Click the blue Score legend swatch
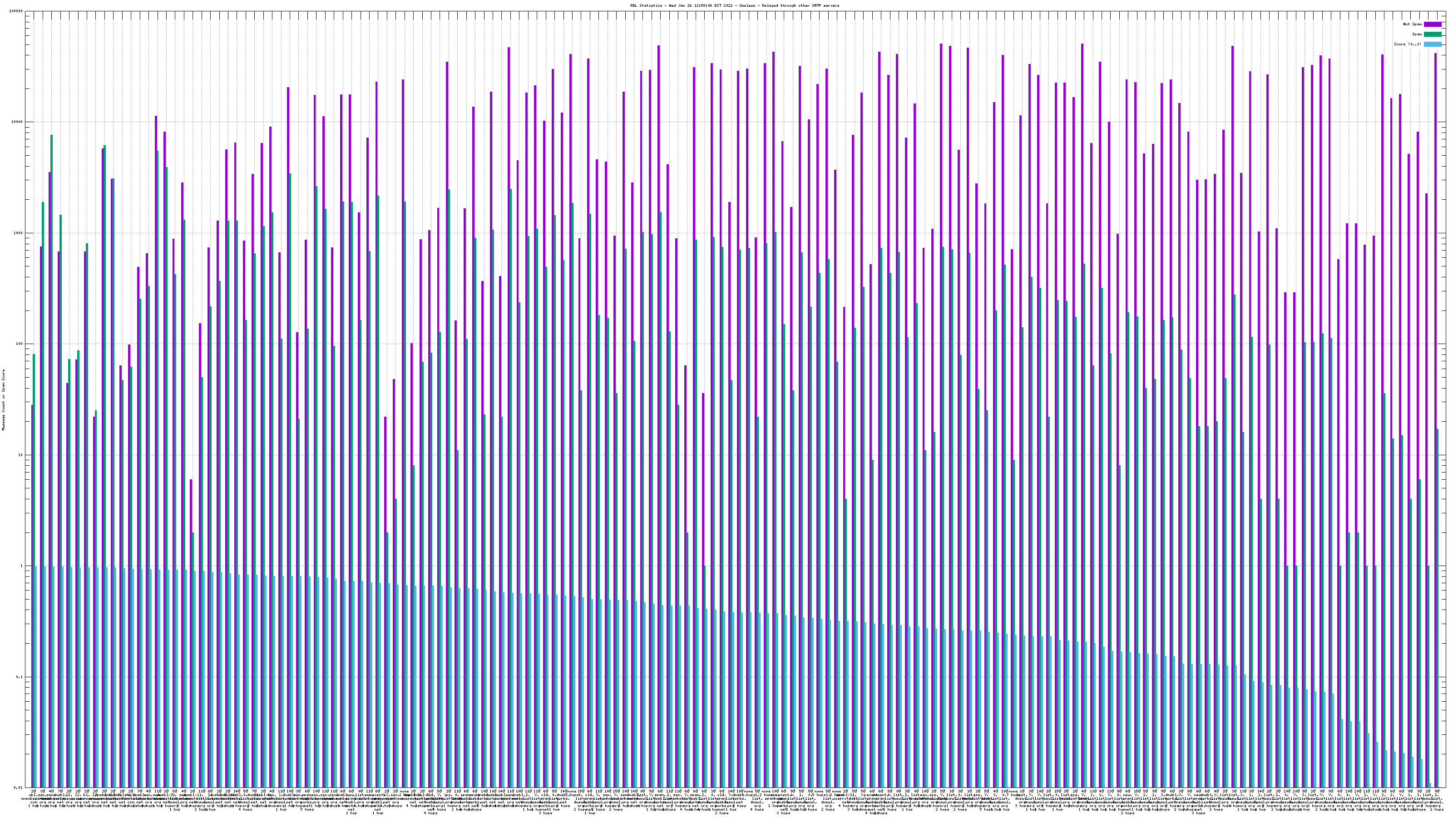 click(1433, 44)
